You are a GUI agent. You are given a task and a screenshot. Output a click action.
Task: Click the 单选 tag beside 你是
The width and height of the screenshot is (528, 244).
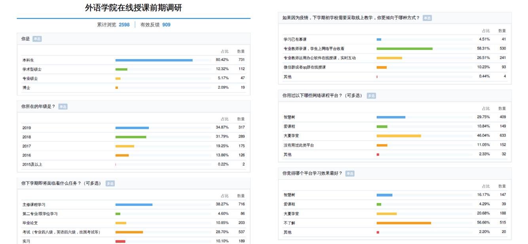37,39
